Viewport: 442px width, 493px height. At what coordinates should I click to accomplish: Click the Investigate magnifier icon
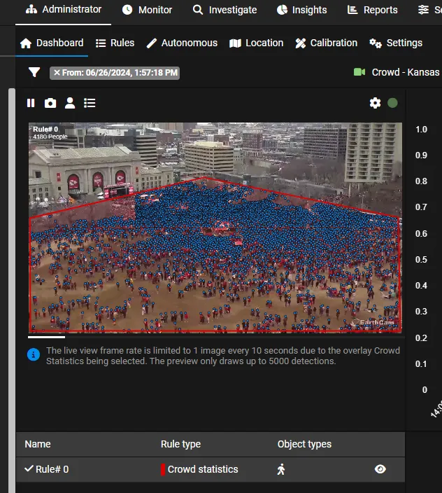point(198,10)
